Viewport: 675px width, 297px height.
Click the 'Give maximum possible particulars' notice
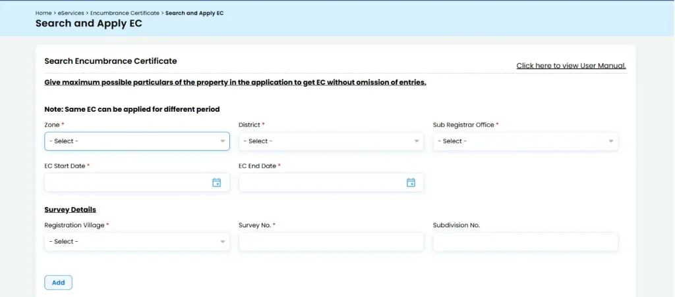point(235,82)
